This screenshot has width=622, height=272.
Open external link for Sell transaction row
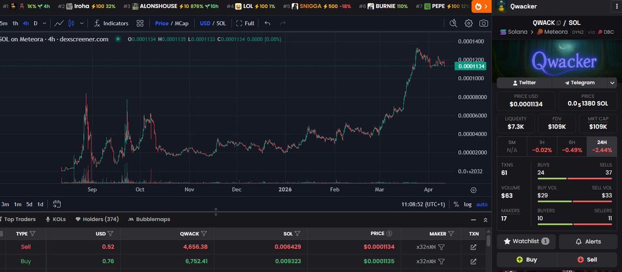(473, 248)
